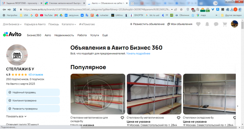Open the '40 отзывов' reviews link
Image resolution: width=244 pixels, height=129 pixels.
[36, 75]
